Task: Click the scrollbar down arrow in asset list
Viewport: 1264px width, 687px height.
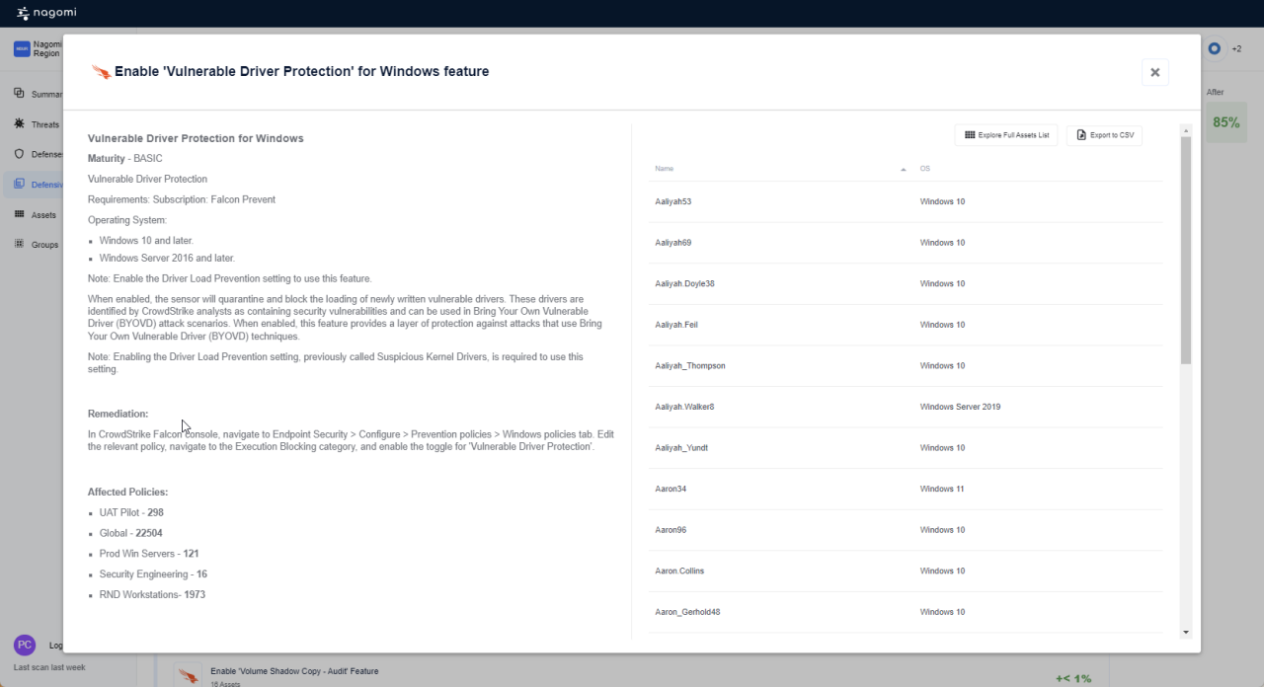Action: [1186, 633]
